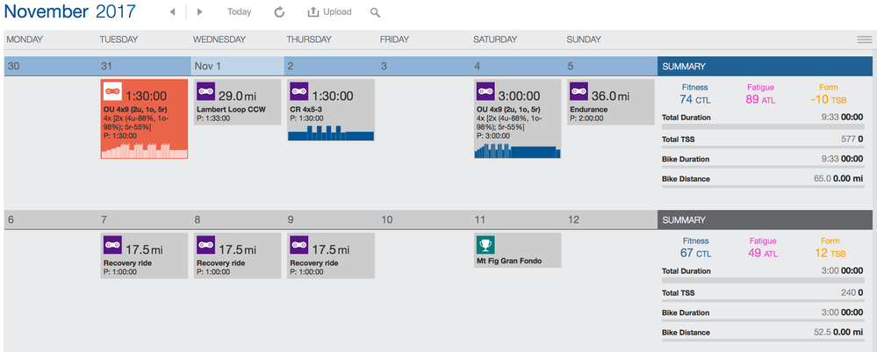Open the Mt Fig Gran Fondo trophy icon
Viewport: 877px width, 352px height.
pyautogui.click(x=485, y=245)
